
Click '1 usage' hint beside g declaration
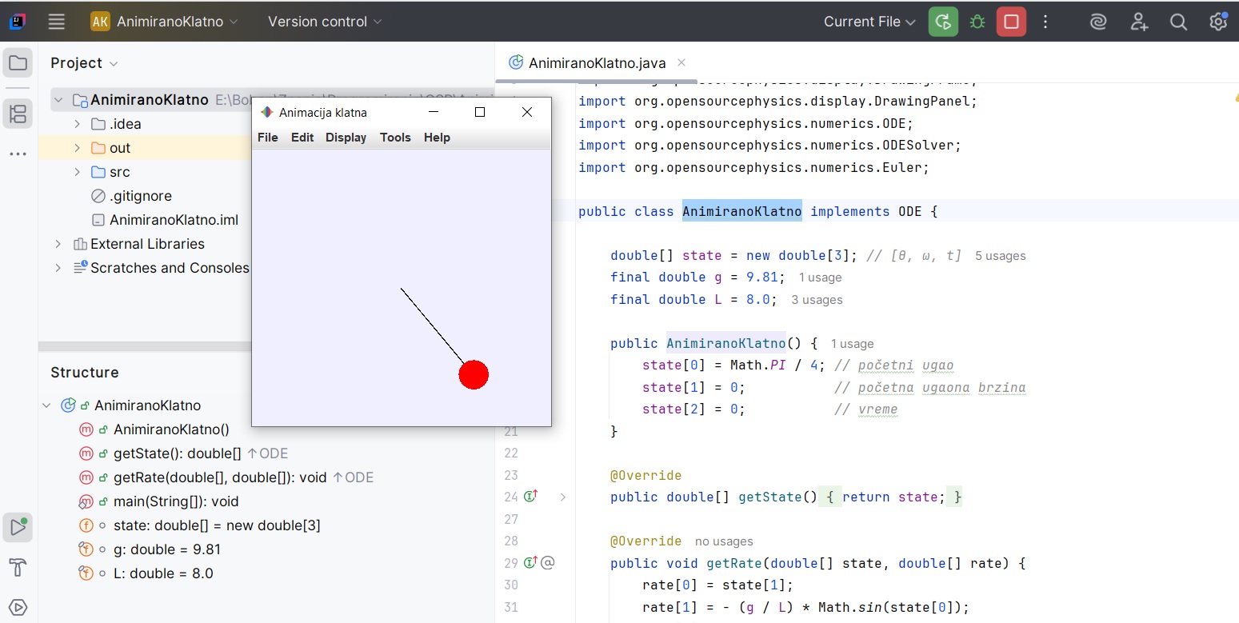coord(820,278)
